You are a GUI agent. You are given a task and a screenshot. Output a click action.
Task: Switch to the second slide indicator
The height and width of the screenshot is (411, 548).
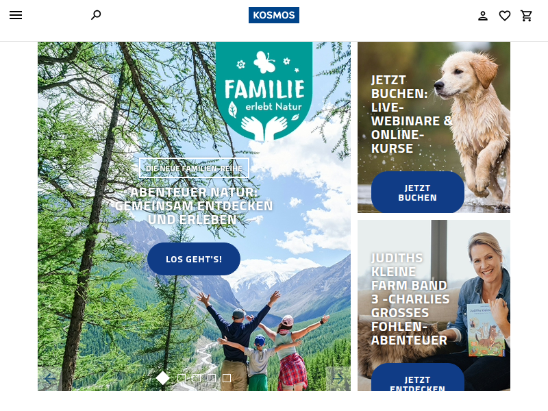tap(182, 378)
